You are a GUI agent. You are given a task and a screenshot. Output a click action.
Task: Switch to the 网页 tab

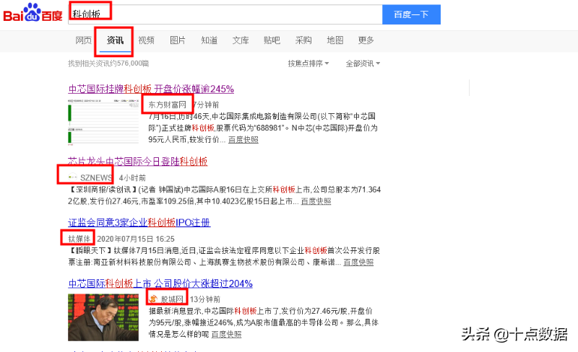click(83, 40)
